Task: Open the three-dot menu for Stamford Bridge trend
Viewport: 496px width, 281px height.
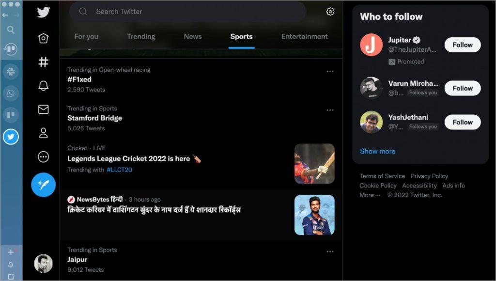Action: tap(330, 110)
